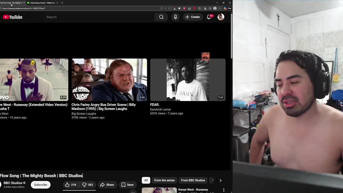
Task: Play the Kendrick Lamar FEAR. thumbnail
Action: [188, 80]
